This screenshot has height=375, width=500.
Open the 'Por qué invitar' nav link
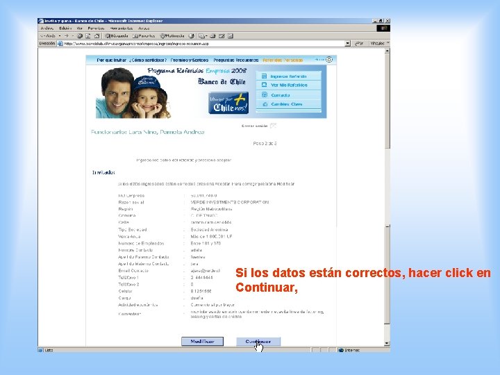[x=112, y=60]
